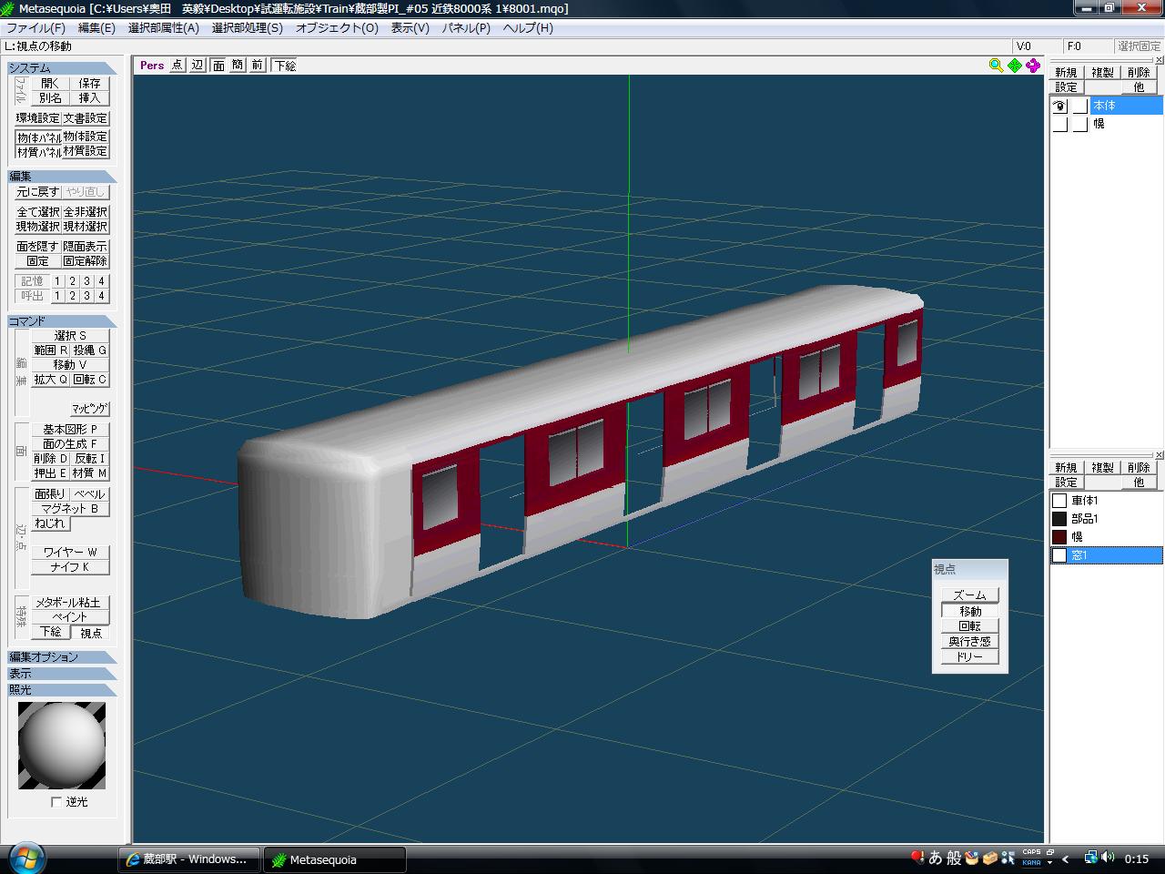Toggle 面 (face) display mode
Viewport: 1165px width, 874px height.
[218, 66]
